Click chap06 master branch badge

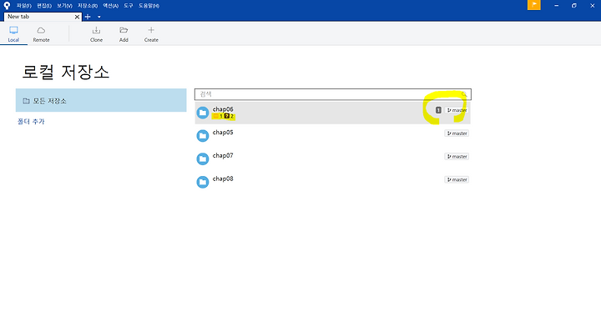tap(457, 110)
